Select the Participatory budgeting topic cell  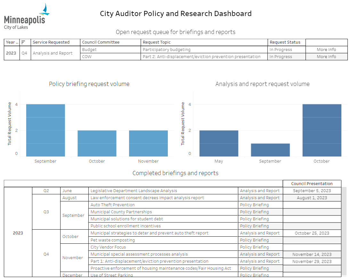[204, 49]
